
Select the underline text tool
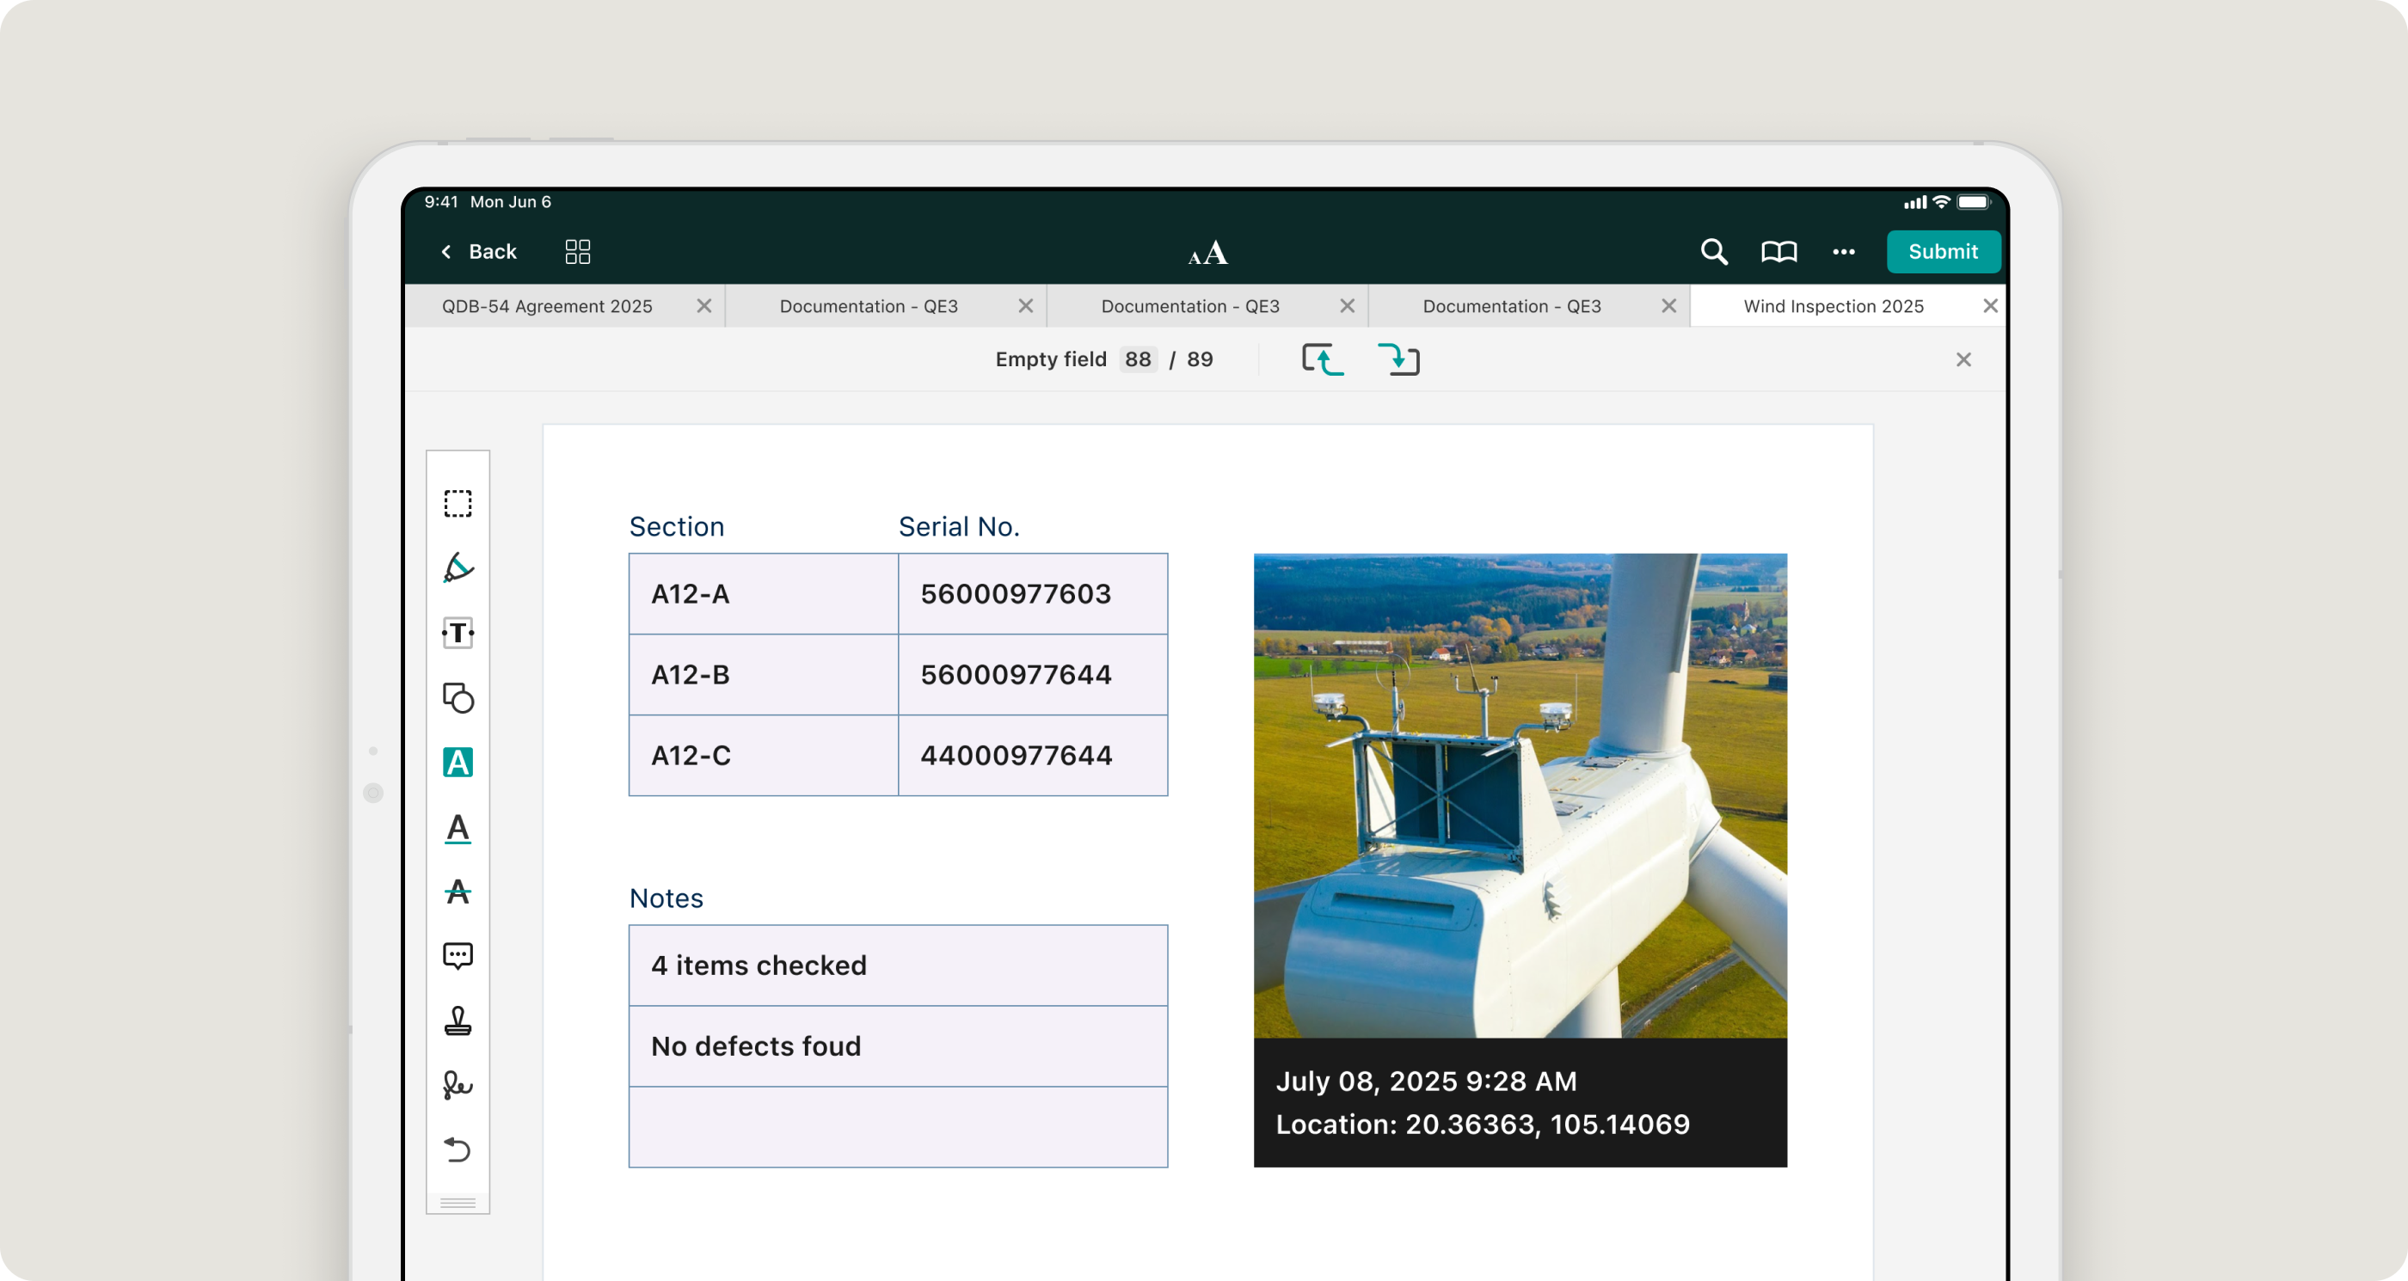[458, 828]
